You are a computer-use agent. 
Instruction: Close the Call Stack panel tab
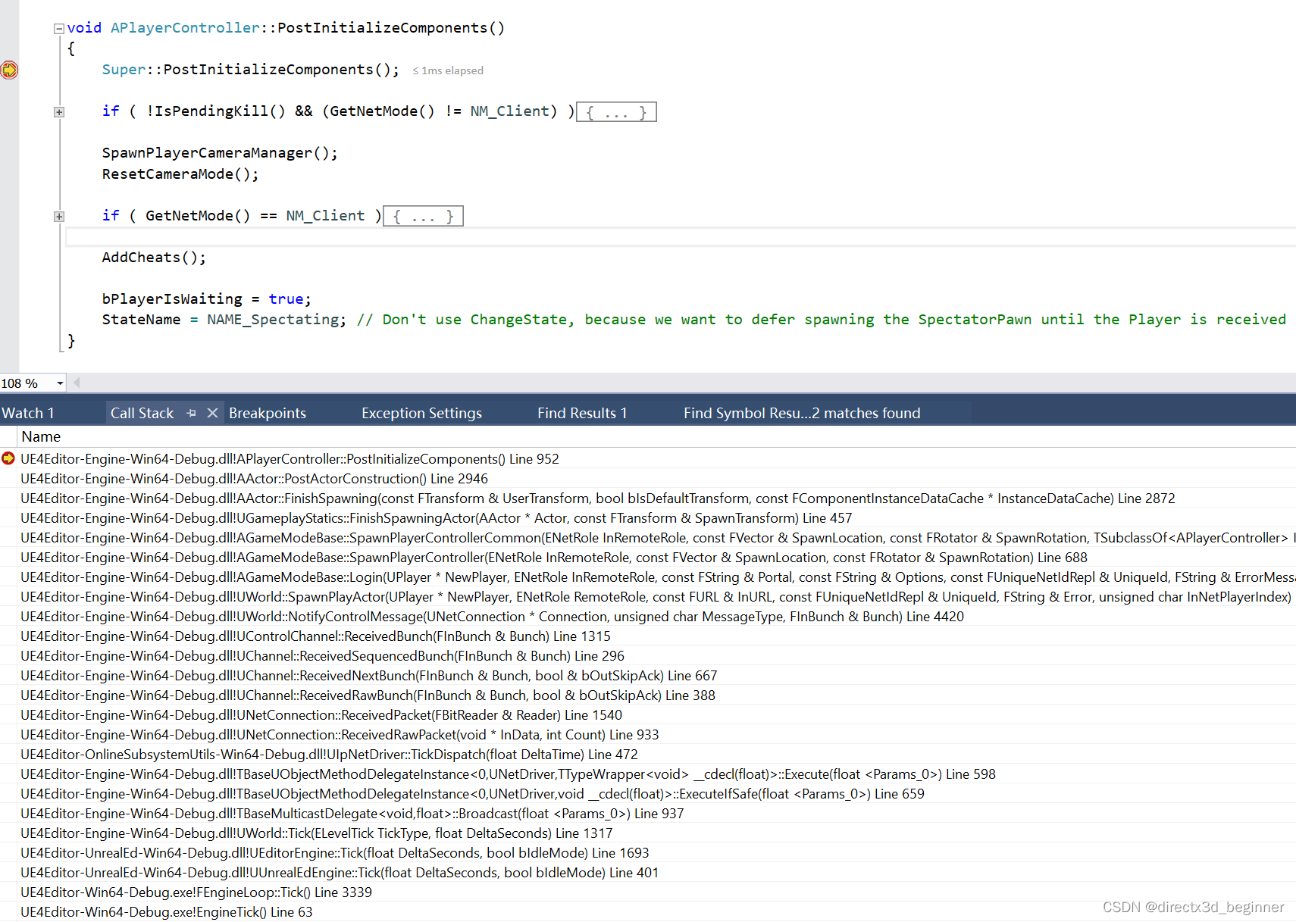212,413
